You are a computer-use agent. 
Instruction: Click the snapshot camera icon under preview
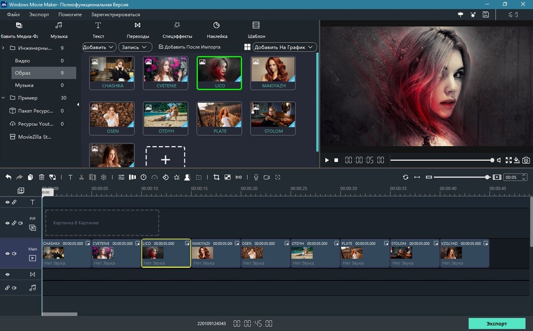pos(526,160)
